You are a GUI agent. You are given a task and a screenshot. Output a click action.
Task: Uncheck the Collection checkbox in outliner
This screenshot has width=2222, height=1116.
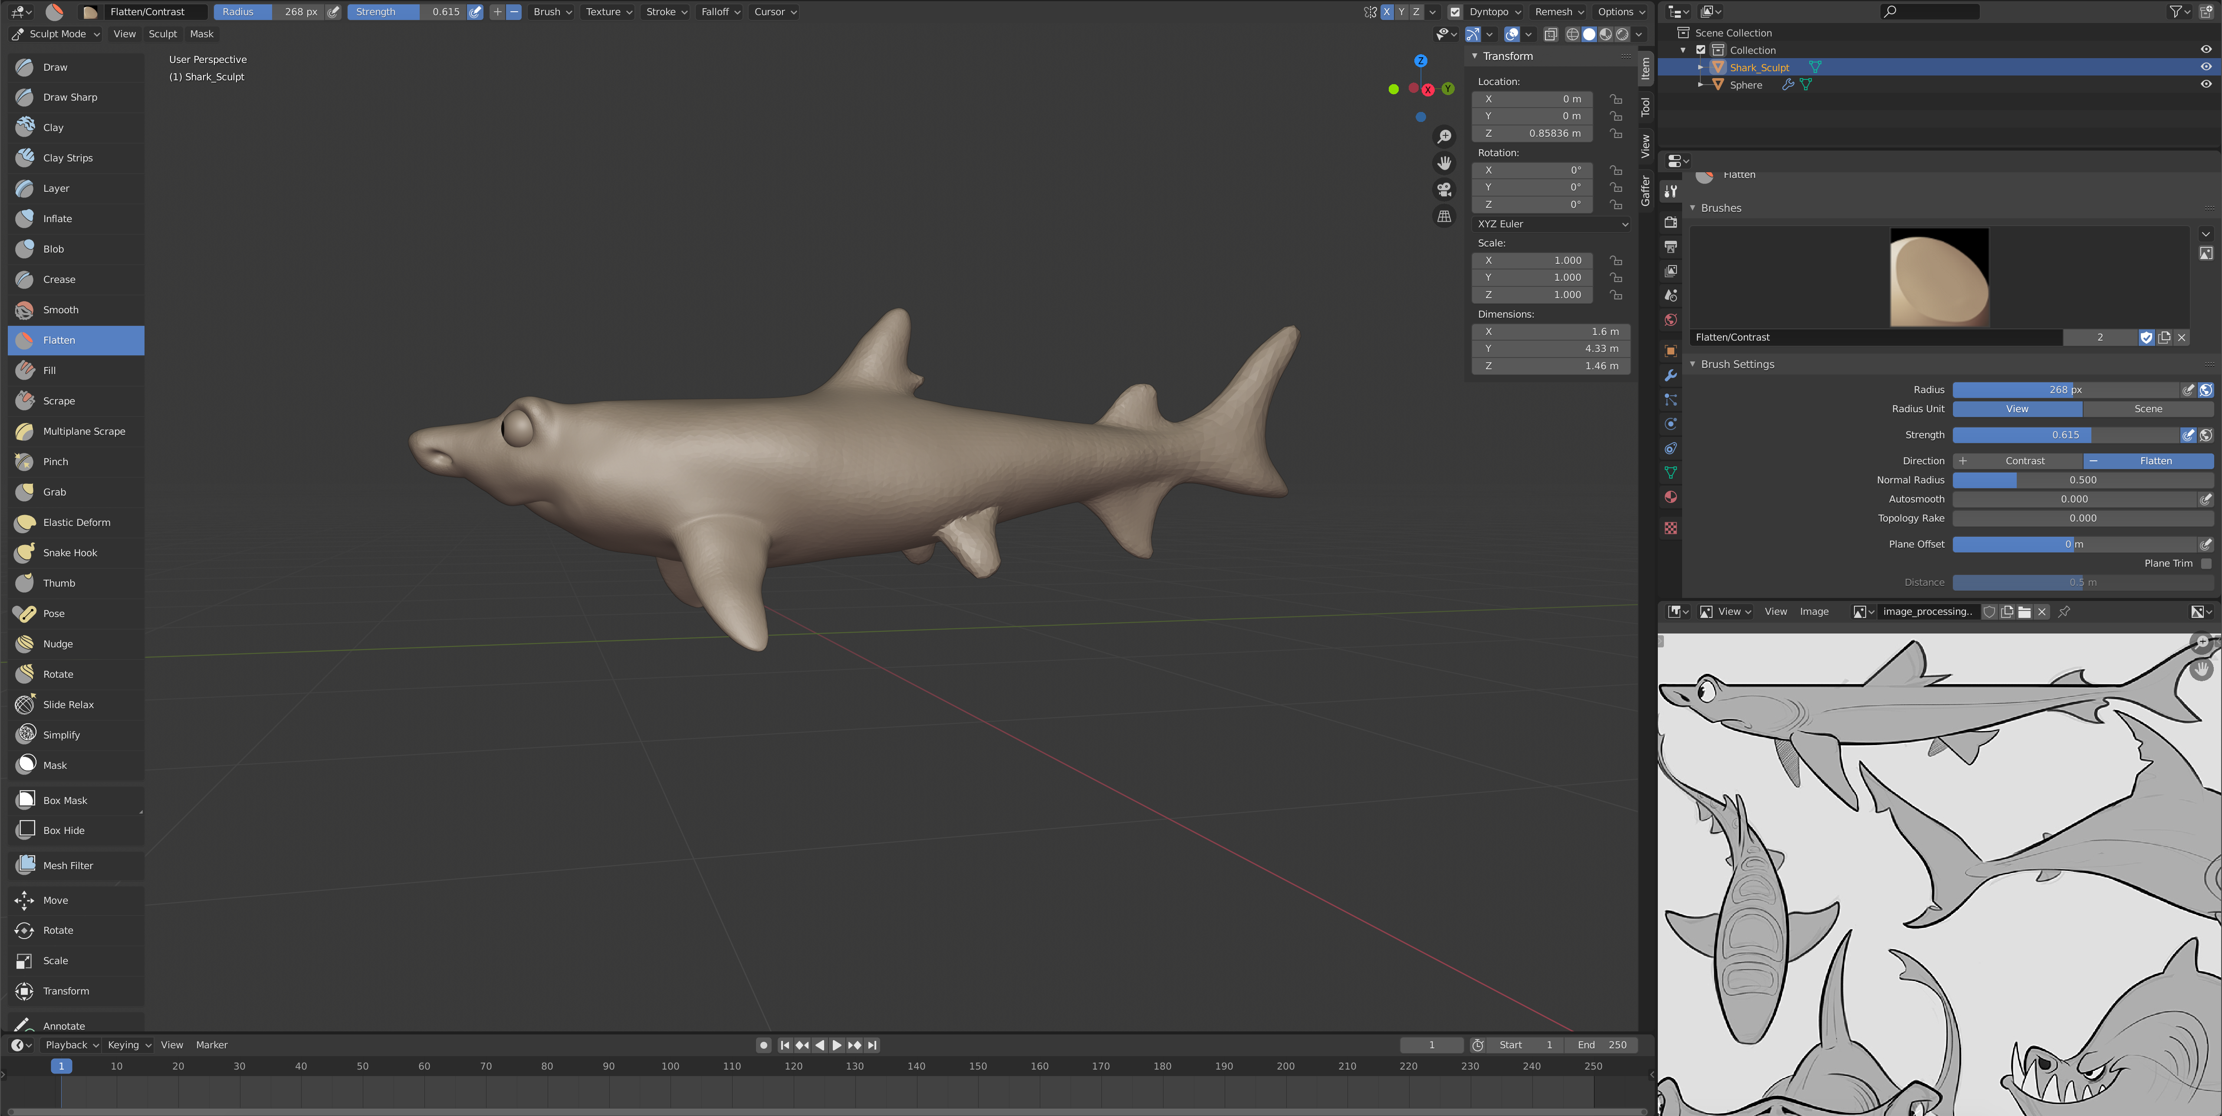1701,50
